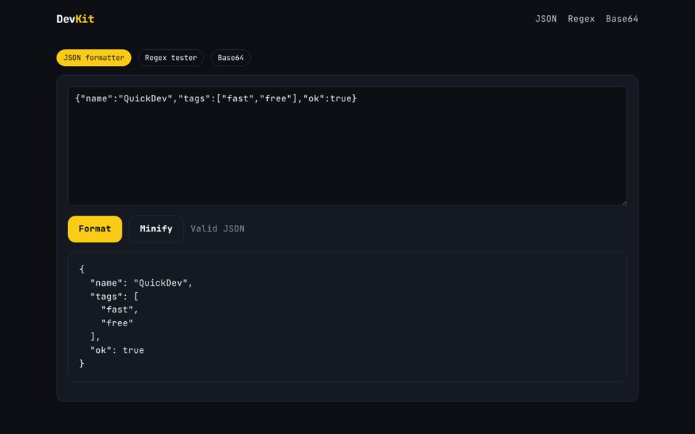The image size is (695, 434).
Task: Click the textarea resize handle corner
Action: pyautogui.click(x=624, y=203)
